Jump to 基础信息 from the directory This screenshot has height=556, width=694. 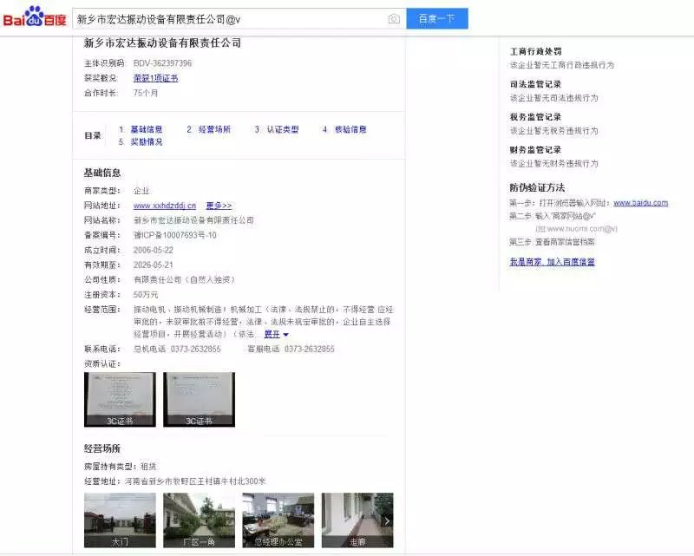146,128
